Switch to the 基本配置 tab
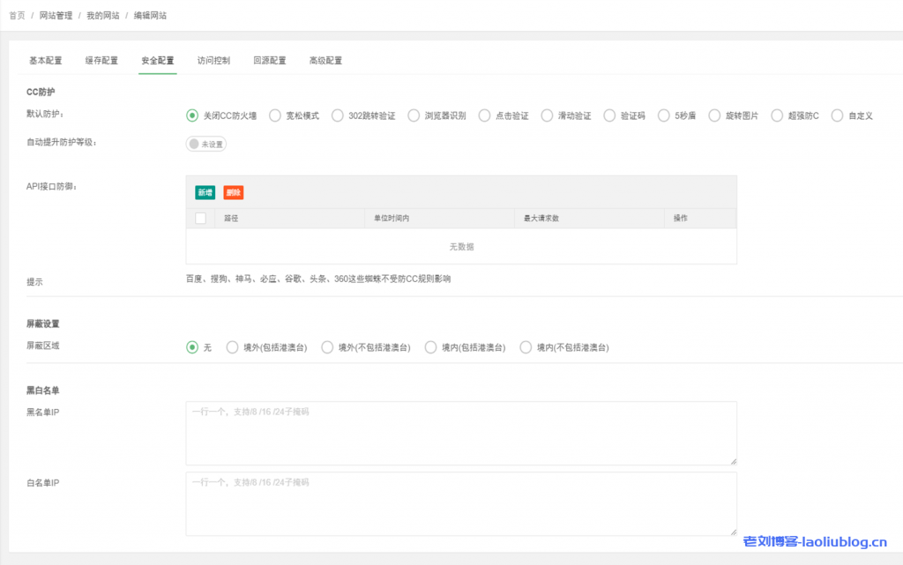This screenshot has width=903, height=565. point(46,61)
